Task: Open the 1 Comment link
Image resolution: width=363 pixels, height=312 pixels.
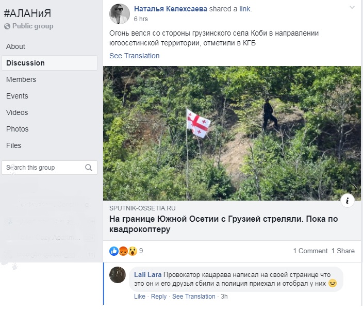Action: click(x=310, y=251)
